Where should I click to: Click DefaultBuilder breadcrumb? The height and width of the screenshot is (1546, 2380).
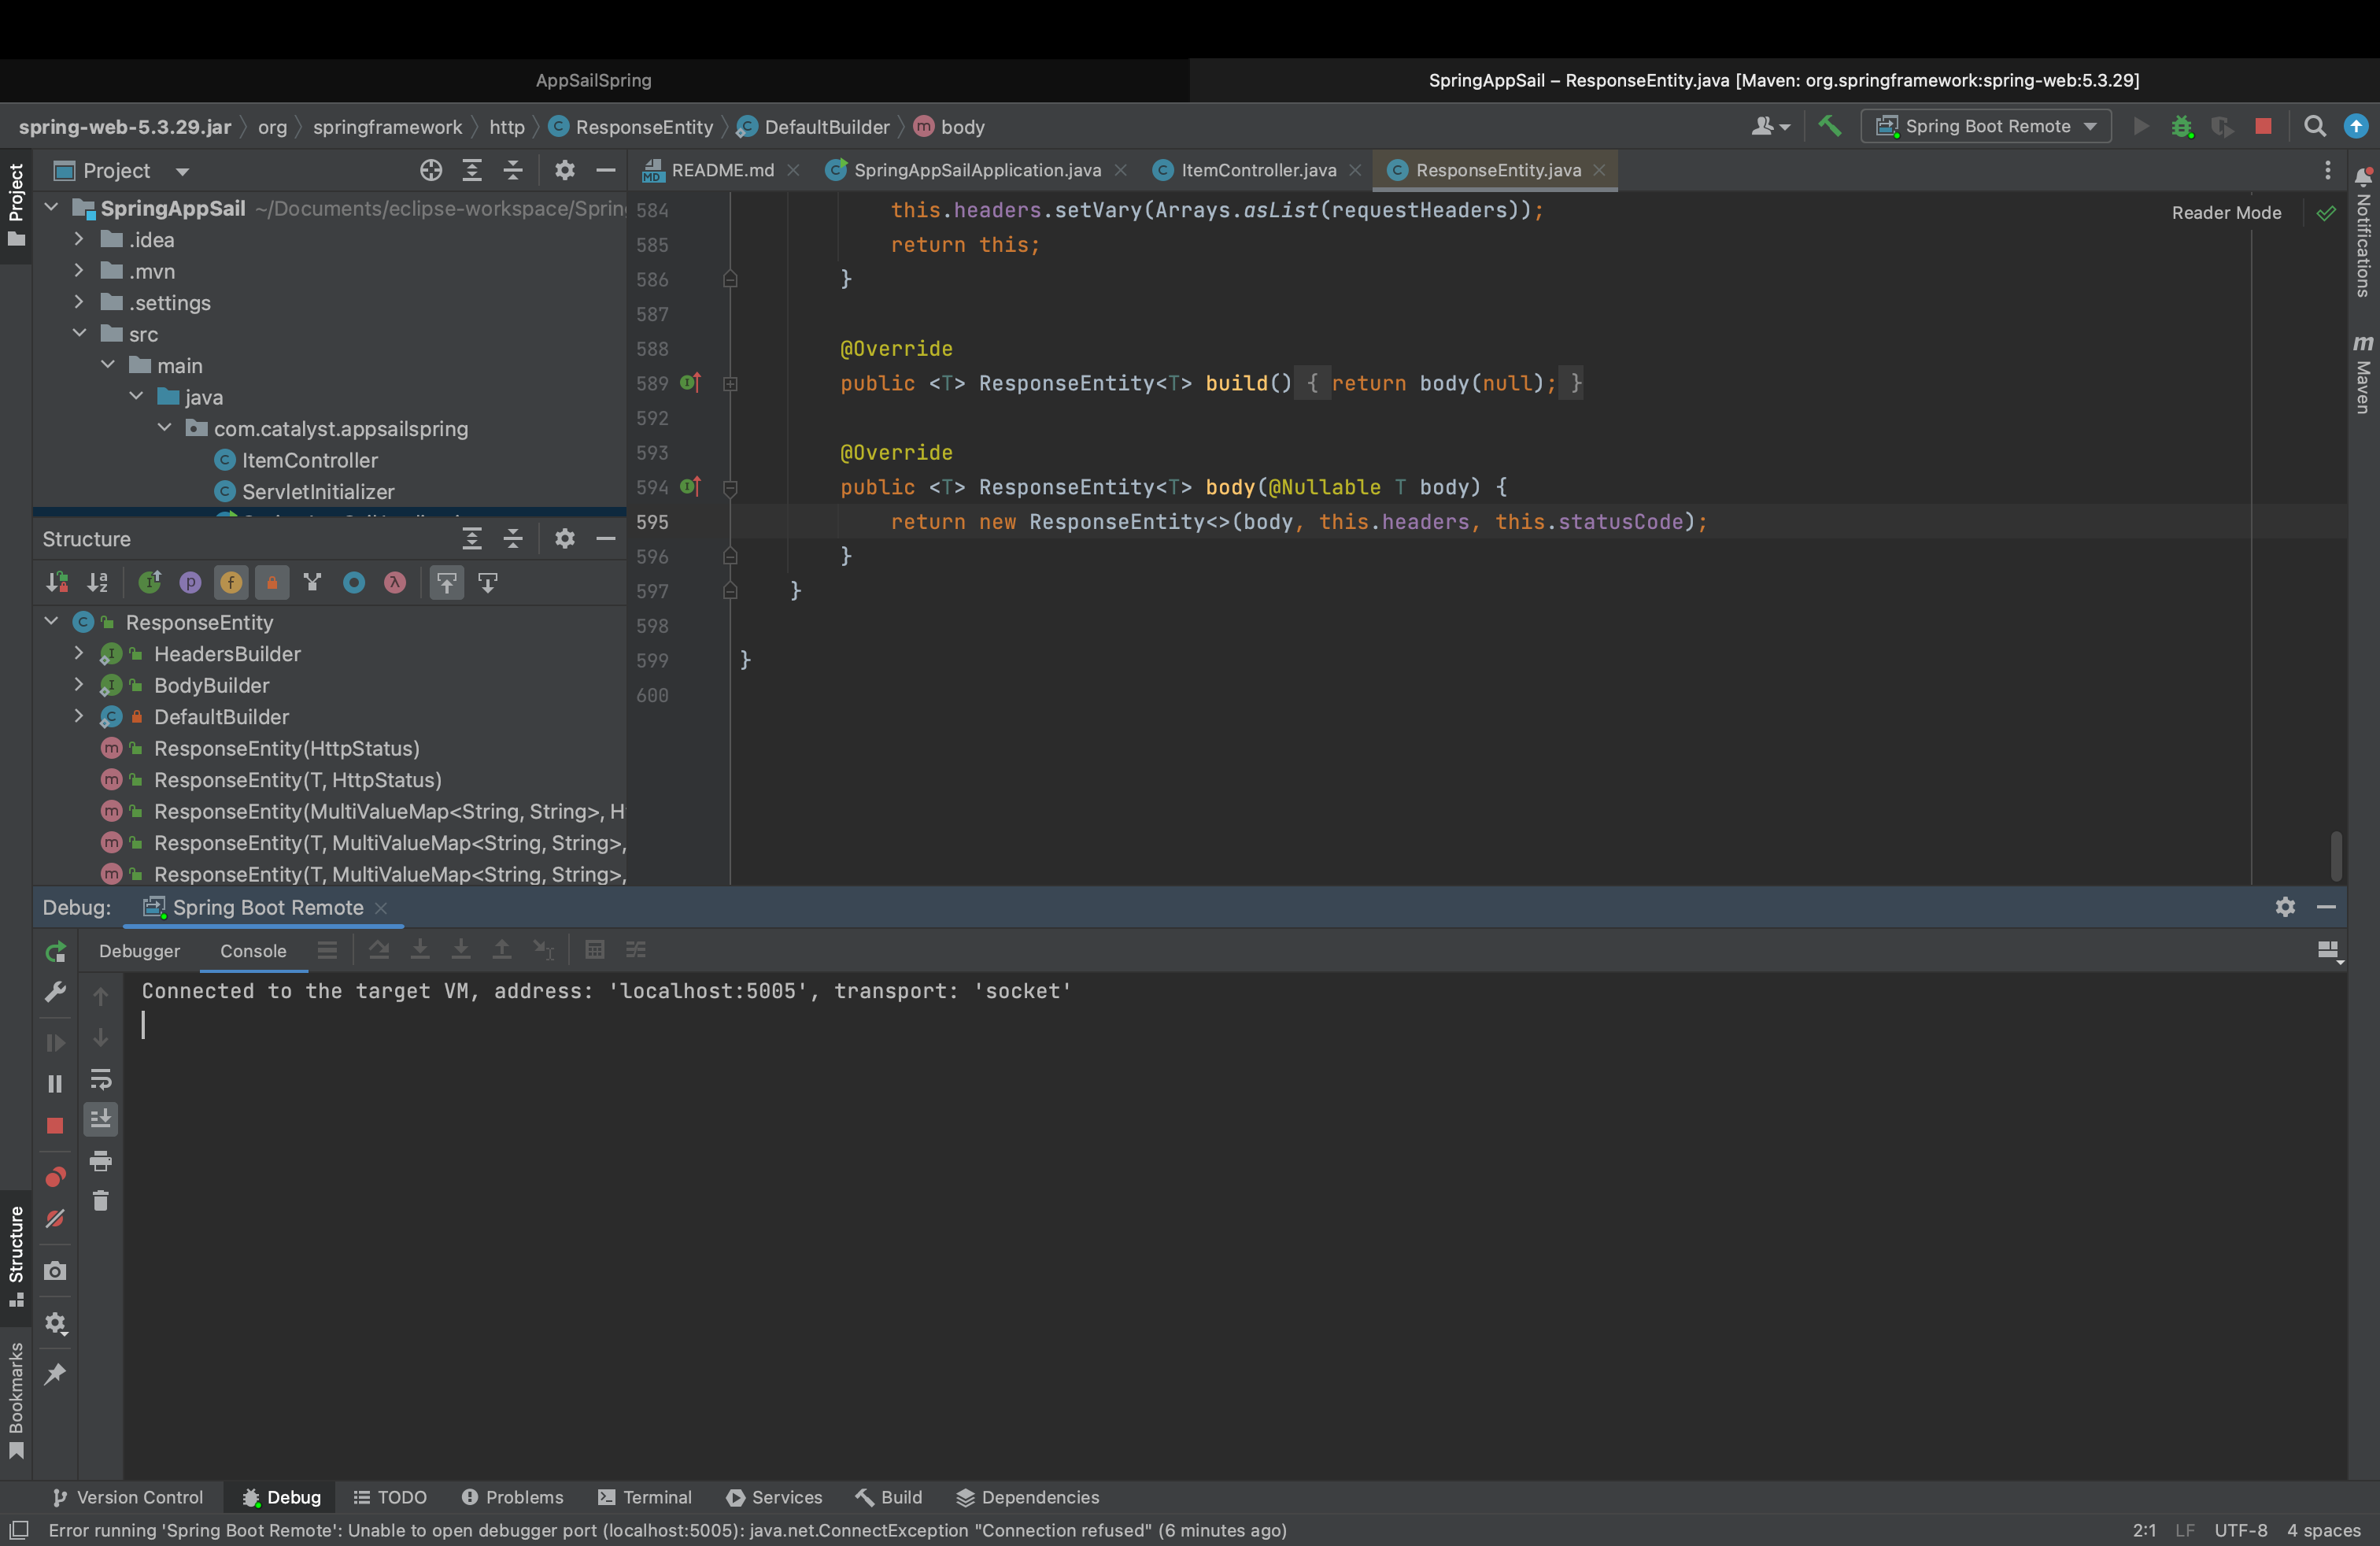(813, 127)
